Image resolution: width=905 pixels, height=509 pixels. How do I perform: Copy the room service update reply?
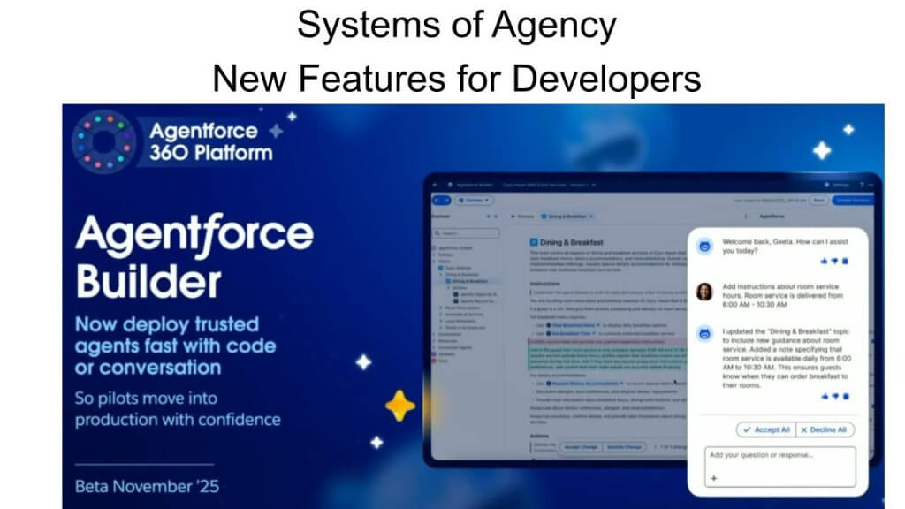point(845,397)
